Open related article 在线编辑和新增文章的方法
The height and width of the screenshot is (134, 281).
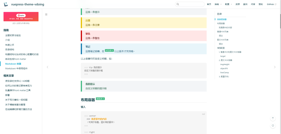click(x=19, y=109)
